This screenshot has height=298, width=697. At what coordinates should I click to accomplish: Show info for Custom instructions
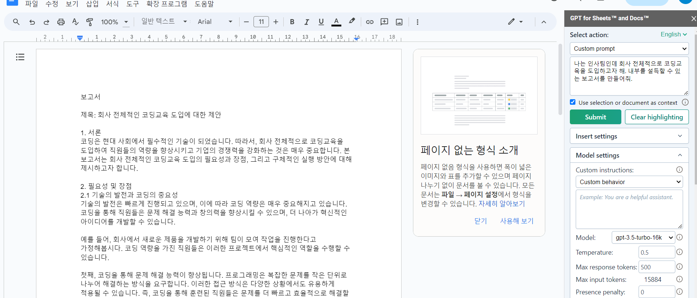pyautogui.click(x=679, y=170)
